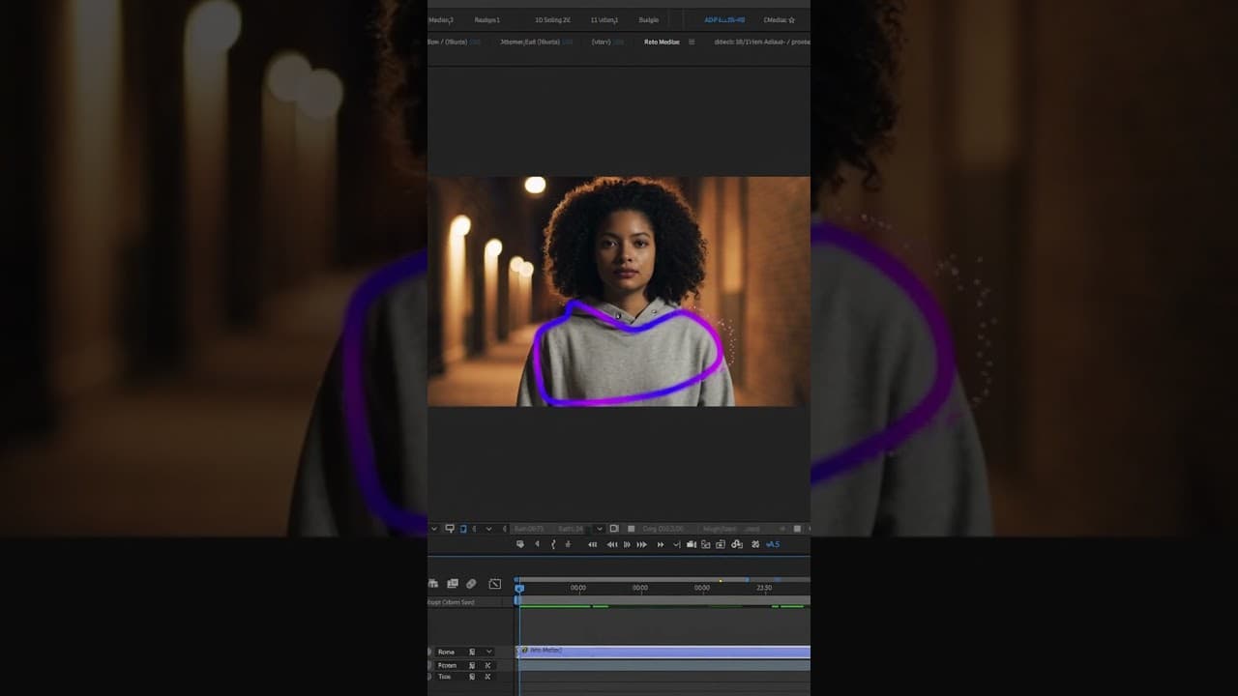Click the blue playhead marker on timeline ruler
1238x696 pixels.
click(519, 589)
